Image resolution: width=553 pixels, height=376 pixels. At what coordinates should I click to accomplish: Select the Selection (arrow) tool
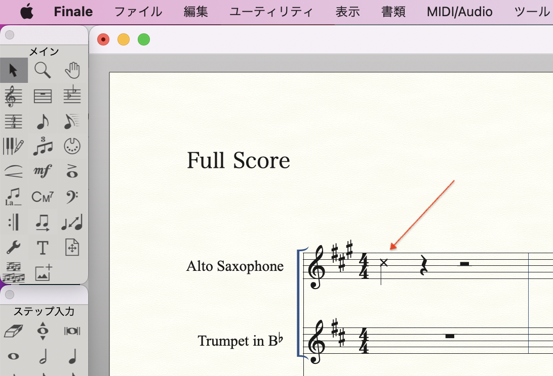(14, 70)
